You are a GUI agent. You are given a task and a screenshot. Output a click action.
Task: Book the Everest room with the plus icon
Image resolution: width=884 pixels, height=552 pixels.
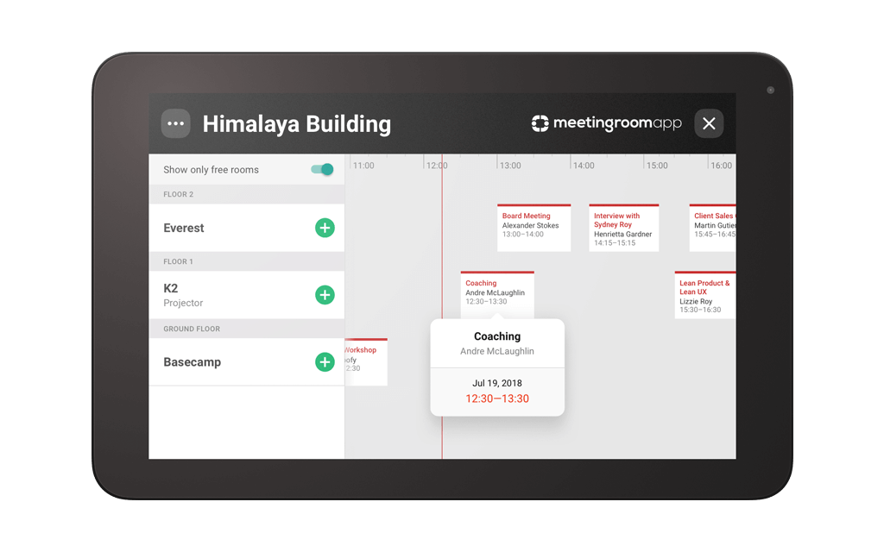[325, 228]
